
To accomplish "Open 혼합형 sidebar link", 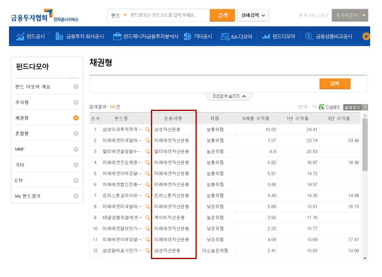I will [x=22, y=133].
